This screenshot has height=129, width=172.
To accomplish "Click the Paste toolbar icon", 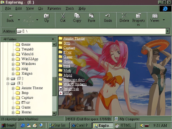I will click(x=91, y=16).
